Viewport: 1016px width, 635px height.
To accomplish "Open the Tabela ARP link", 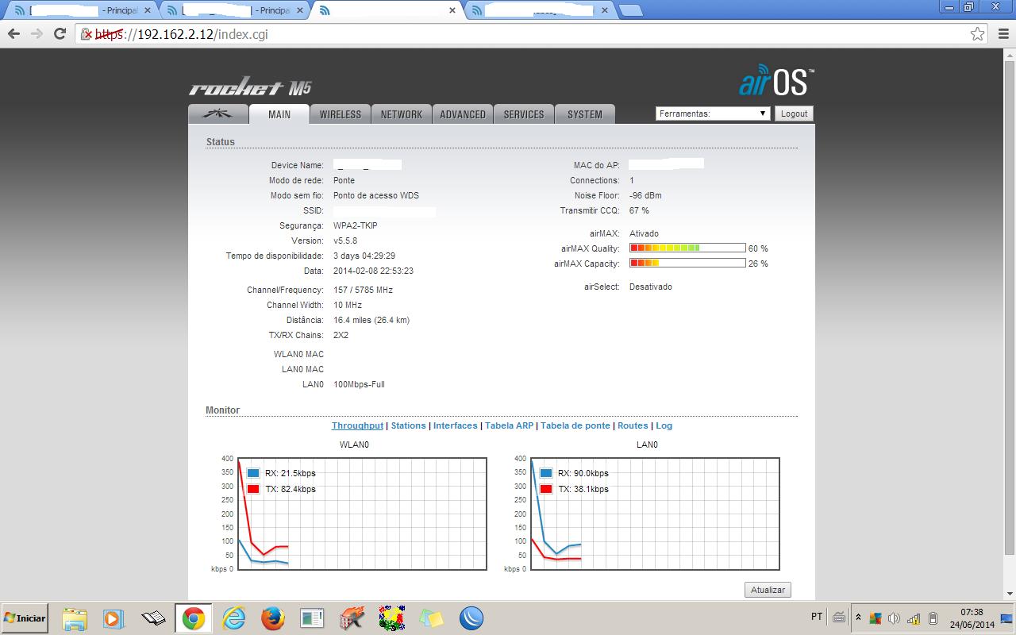I will click(x=510, y=425).
